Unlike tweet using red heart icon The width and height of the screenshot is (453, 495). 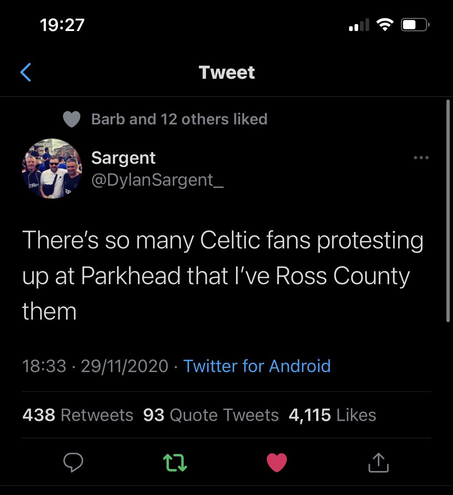pos(277,462)
